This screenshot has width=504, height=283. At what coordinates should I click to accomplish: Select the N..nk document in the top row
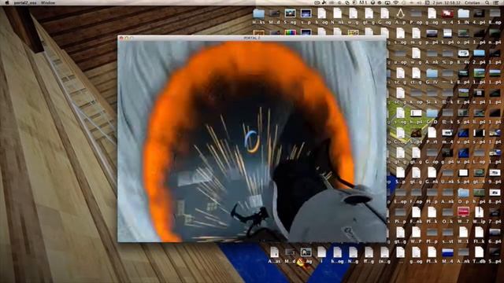337,17
